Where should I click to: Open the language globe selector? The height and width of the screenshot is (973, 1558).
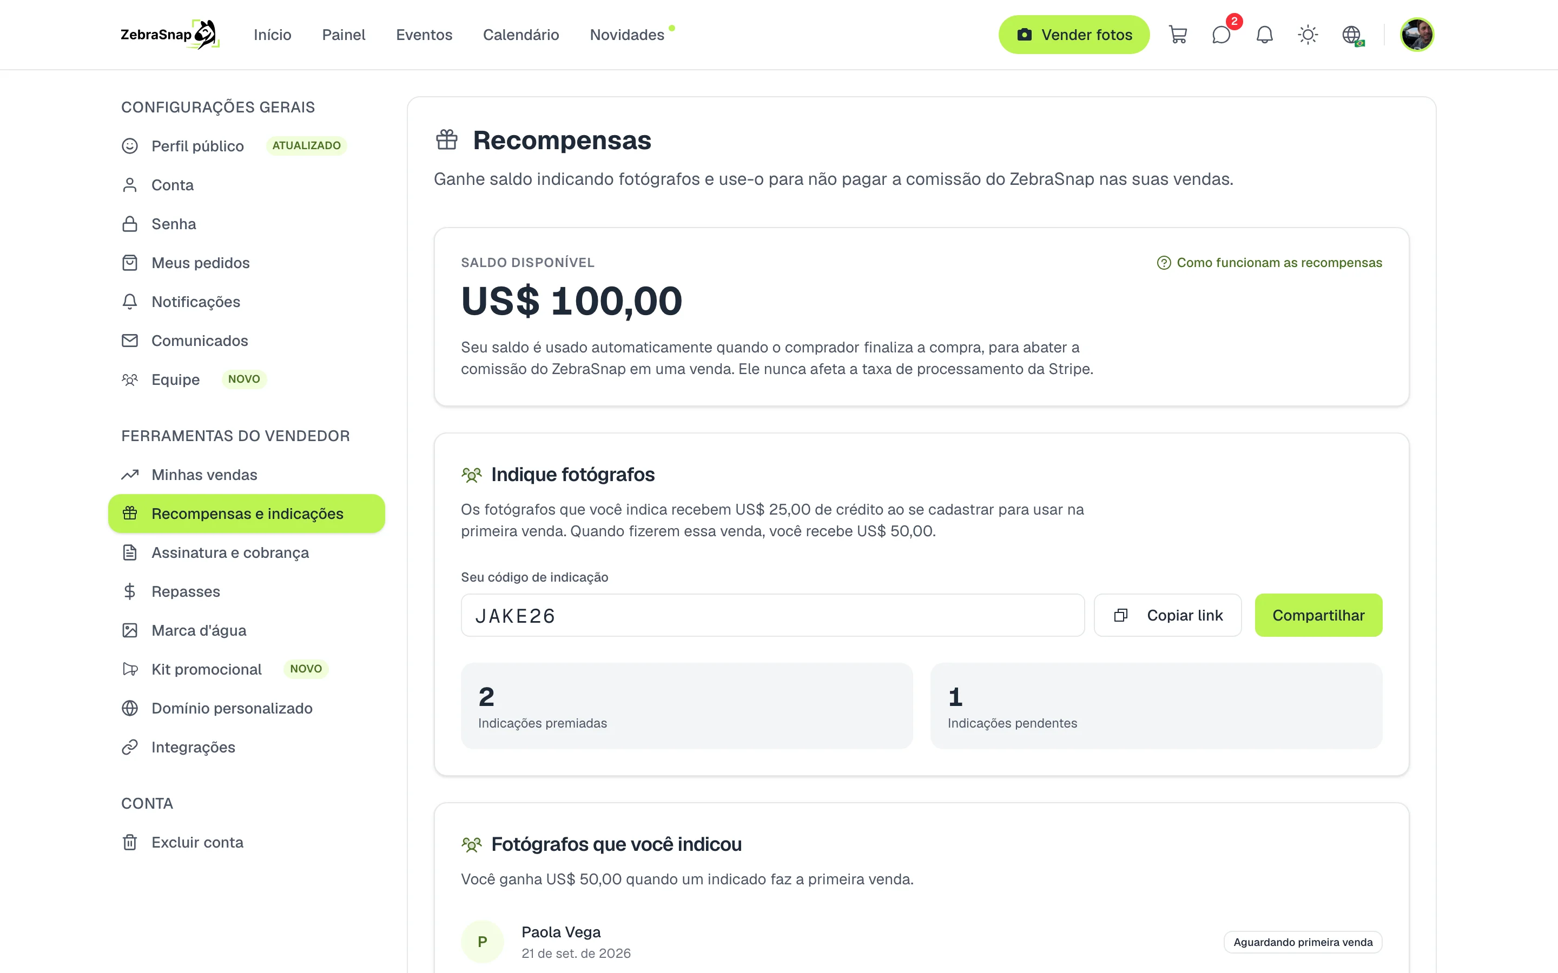pos(1352,35)
